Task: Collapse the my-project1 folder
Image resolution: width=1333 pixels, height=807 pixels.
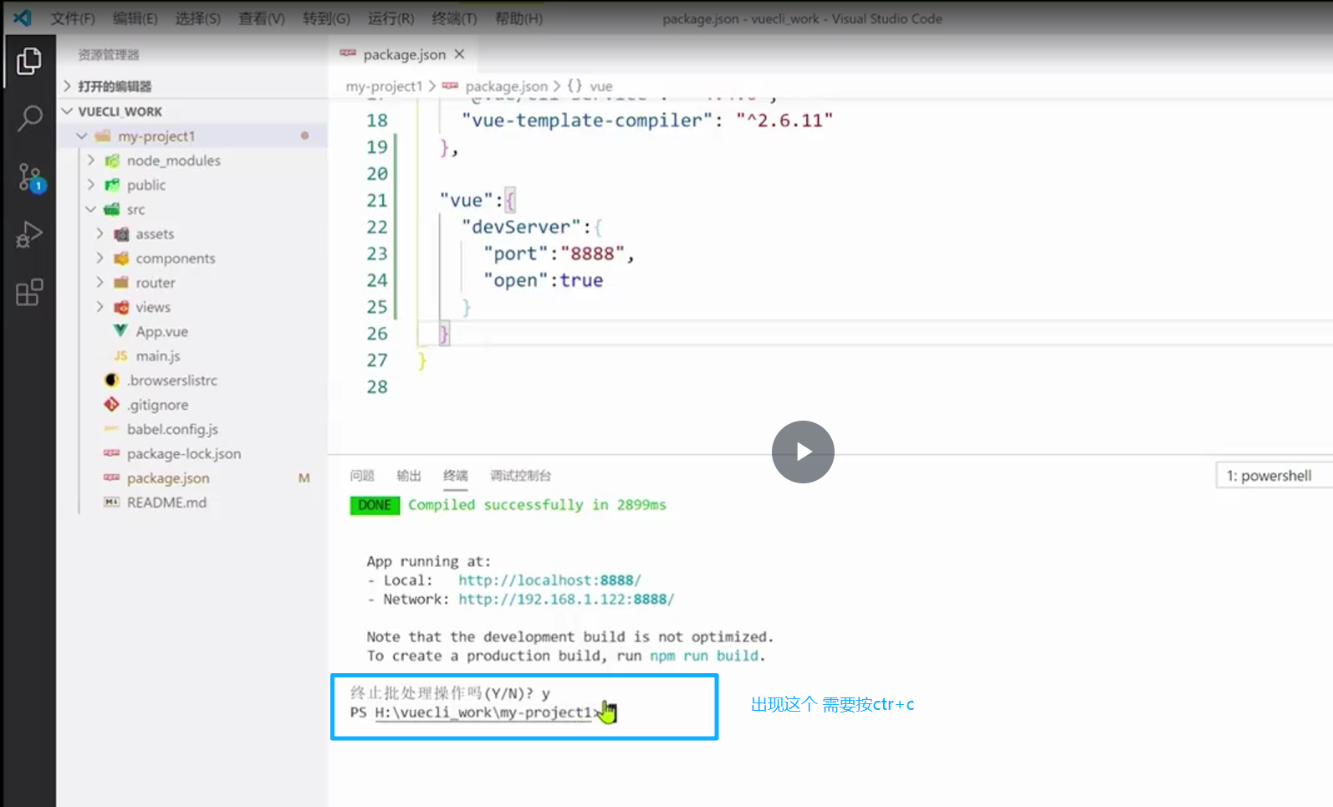Action: click(192, 135)
